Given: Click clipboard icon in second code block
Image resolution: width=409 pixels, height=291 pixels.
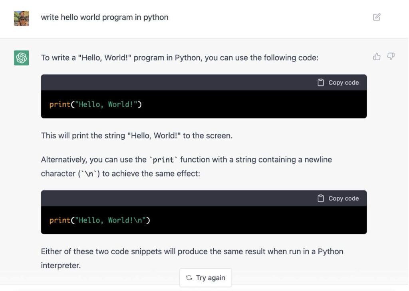Looking at the screenshot, I should (x=320, y=198).
